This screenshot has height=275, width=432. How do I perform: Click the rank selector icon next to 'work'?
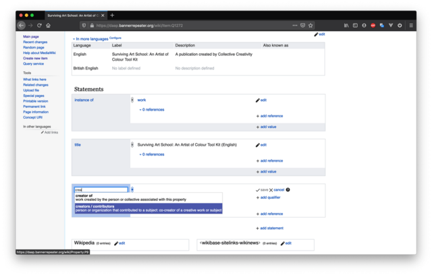pyautogui.click(x=132, y=100)
